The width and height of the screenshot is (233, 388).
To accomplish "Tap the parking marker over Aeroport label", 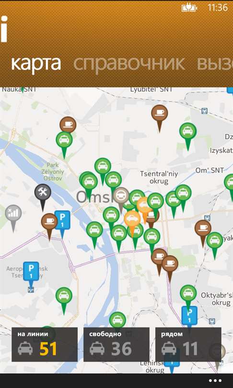I will (31, 274).
